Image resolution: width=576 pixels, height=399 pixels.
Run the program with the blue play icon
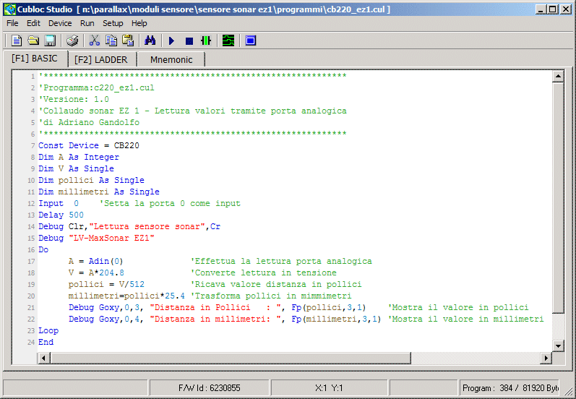(172, 40)
